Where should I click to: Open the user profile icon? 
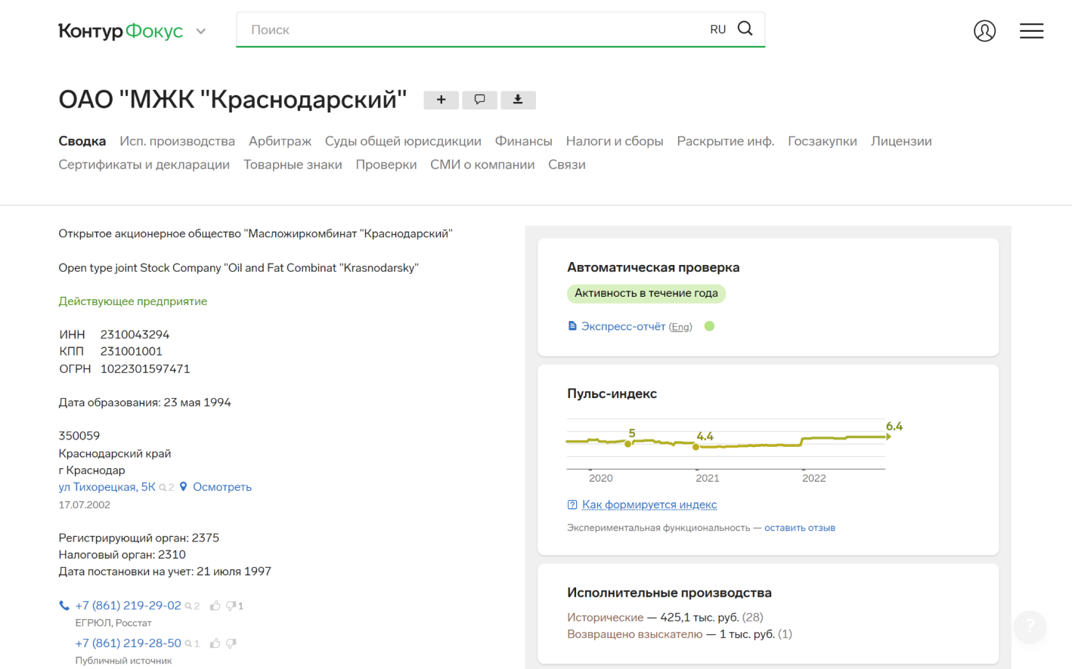tap(984, 31)
